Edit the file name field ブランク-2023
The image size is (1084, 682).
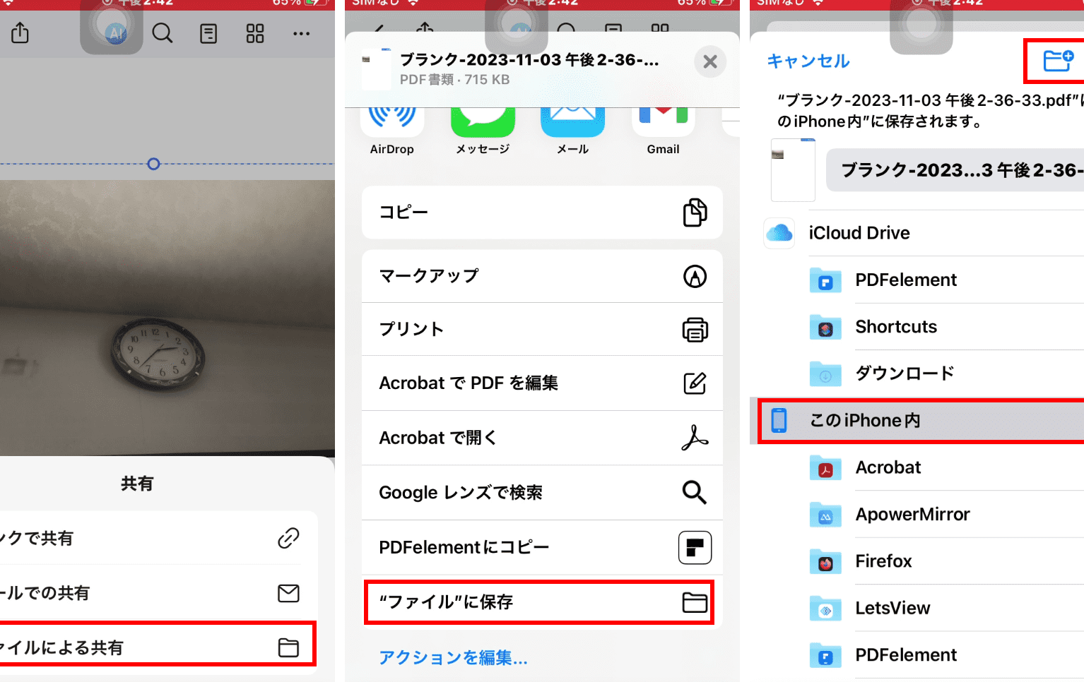pos(955,170)
